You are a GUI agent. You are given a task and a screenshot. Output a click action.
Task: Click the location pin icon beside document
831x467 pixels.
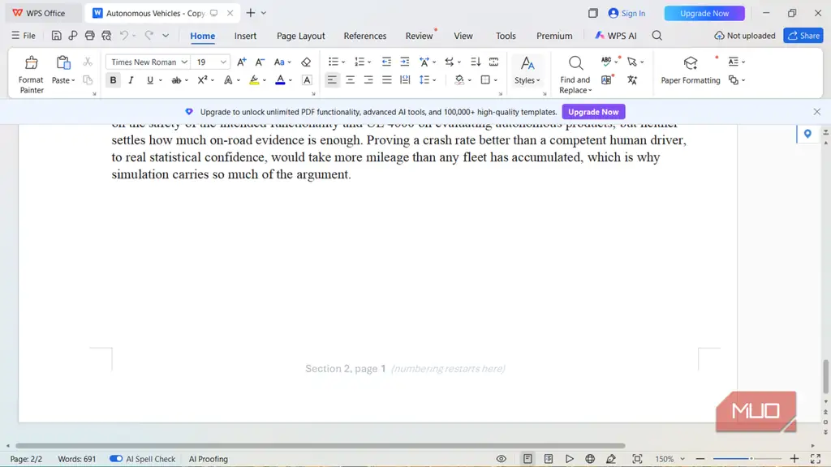click(x=807, y=134)
